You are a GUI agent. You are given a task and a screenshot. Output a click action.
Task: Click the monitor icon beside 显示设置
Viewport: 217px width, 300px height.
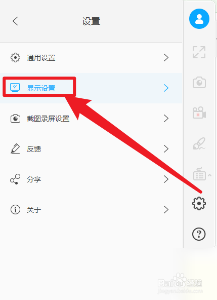pyautogui.click(x=15, y=88)
